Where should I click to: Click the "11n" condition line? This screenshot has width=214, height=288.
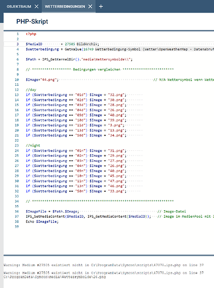tap(76, 181)
